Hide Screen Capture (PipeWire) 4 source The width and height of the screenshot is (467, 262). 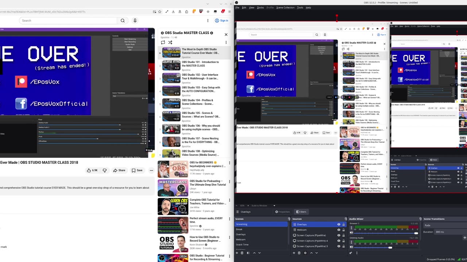[339, 241]
